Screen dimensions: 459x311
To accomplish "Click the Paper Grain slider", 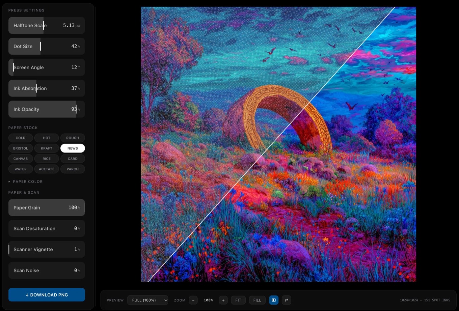I will click(x=47, y=207).
